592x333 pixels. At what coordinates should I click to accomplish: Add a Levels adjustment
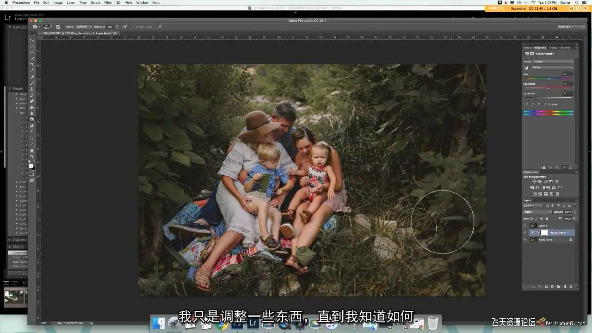tap(540, 181)
